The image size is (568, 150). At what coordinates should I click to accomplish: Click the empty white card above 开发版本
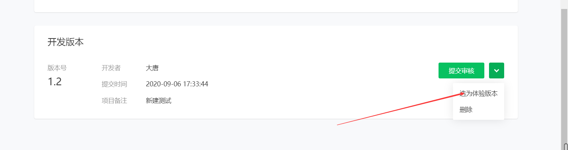coord(276,6)
